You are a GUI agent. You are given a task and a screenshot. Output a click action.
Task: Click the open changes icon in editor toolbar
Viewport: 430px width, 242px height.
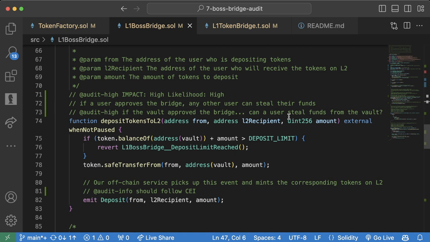pos(394,26)
